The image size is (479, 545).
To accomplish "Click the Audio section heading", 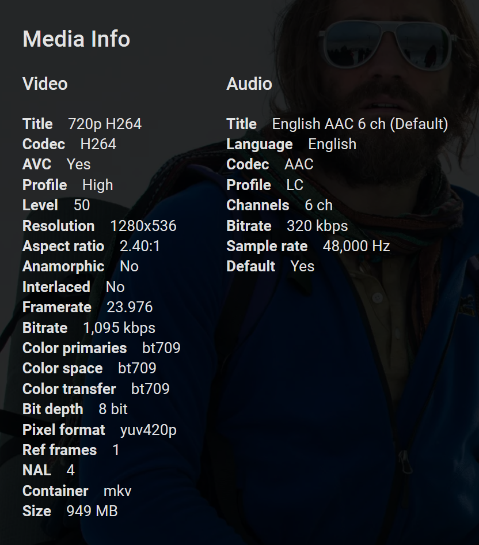I will [249, 84].
